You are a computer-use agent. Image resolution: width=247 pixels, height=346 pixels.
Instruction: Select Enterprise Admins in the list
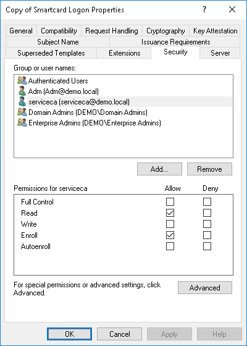coord(94,123)
